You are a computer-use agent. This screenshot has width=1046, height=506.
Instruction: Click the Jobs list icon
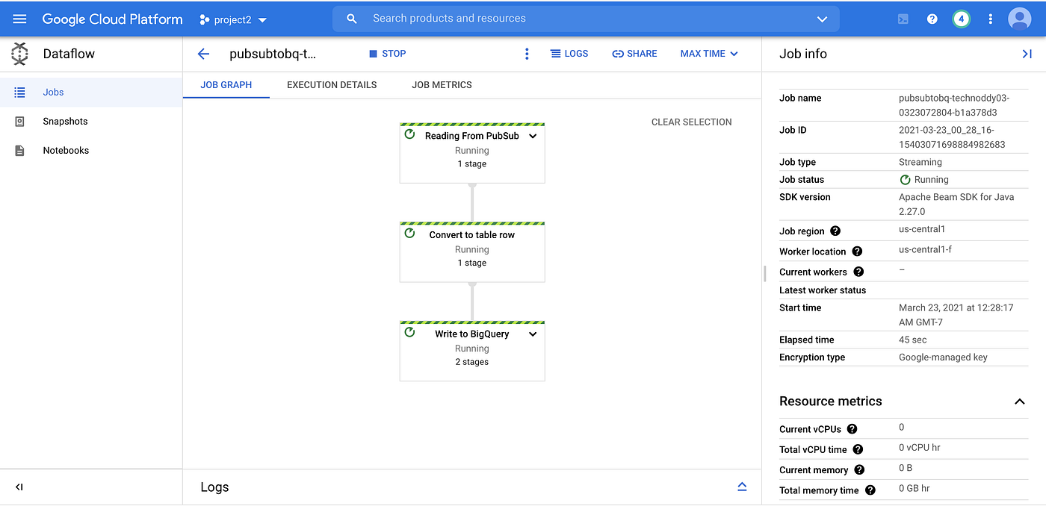19,92
